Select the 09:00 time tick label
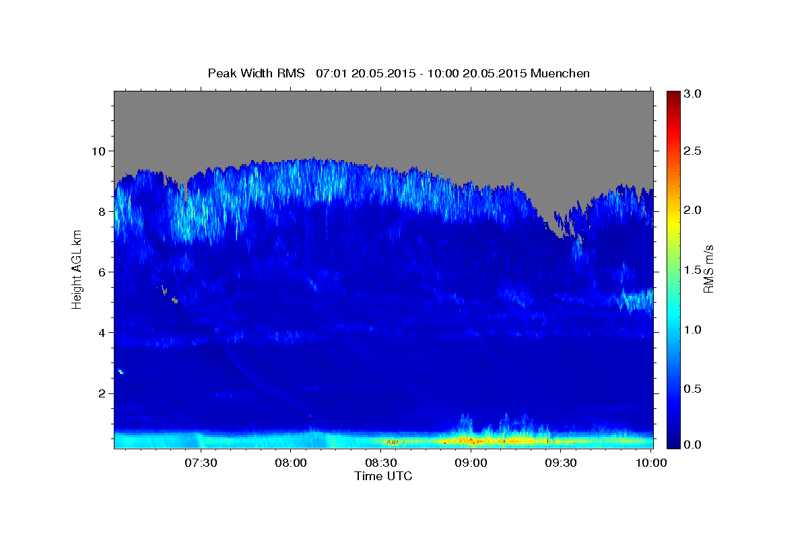The height and width of the screenshot is (538, 808). coord(471,463)
